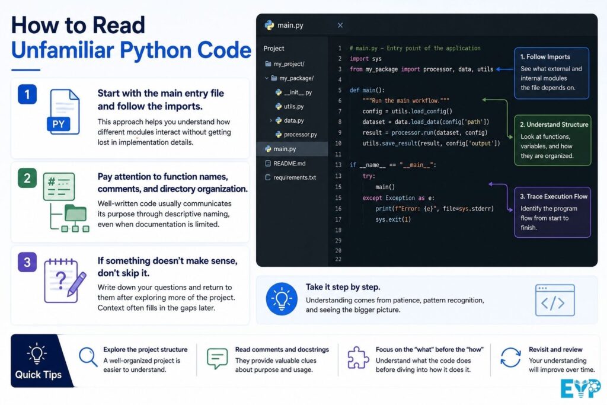
Task: Open README.md from the project tree
Action: (x=285, y=164)
